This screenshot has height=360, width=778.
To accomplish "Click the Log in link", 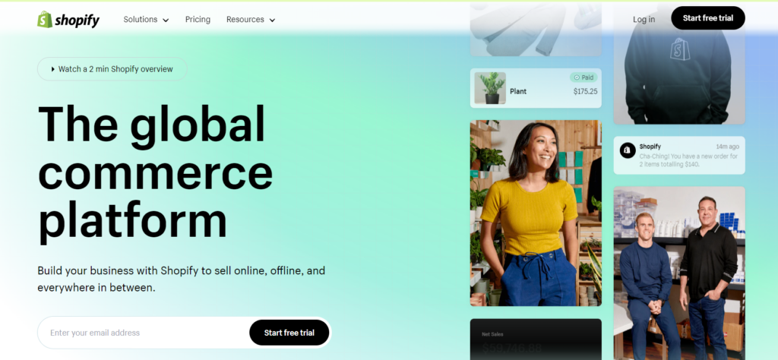I will pos(644,20).
